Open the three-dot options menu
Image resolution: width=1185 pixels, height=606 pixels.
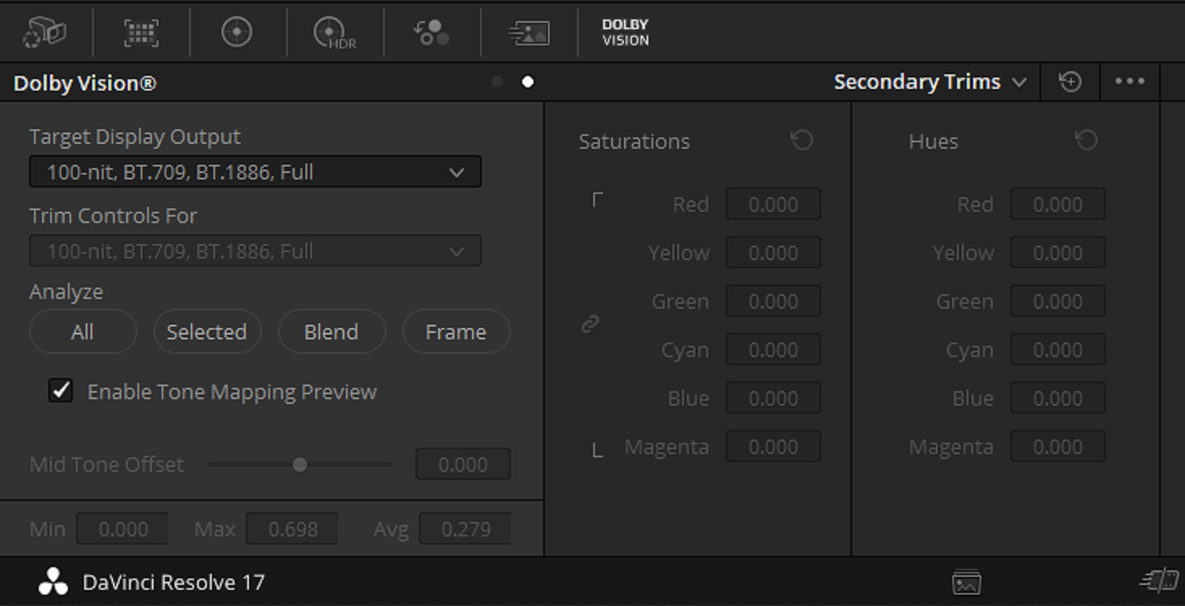tap(1129, 81)
